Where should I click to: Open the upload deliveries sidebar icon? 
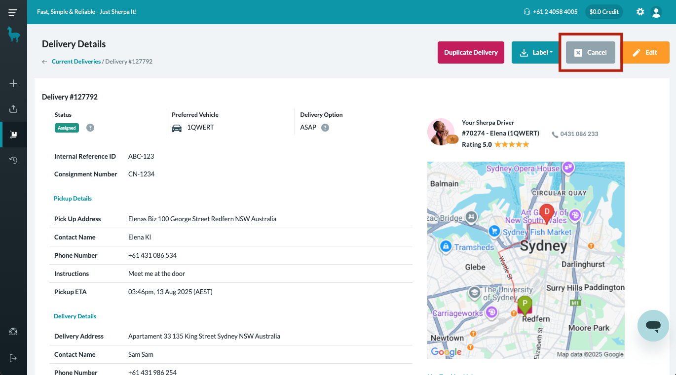(13, 109)
